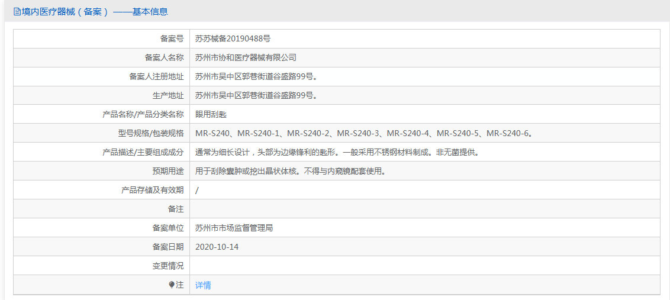The height and width of the screenshot is (300, 670).
Task: Select 苏州市市场监督管理局 filing authority
Action: 234,228
